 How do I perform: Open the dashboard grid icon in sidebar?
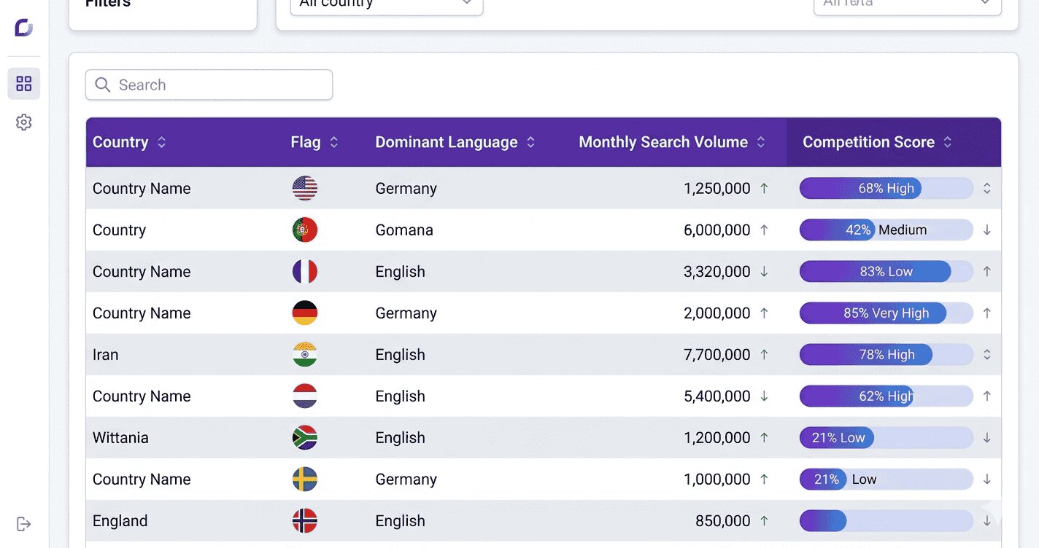pos(23,83)
